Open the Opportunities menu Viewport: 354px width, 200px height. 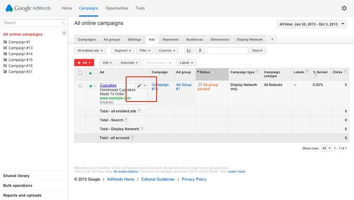tap(116, 8)
